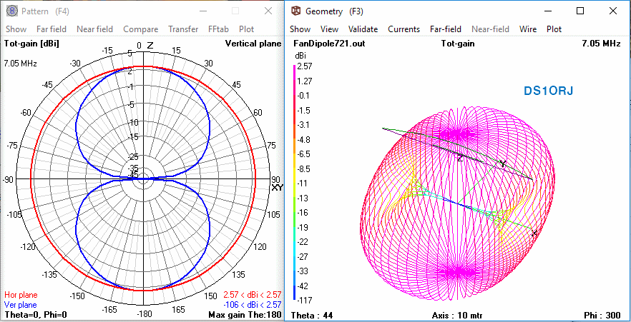This screenshot has height=322, width=631.
Task: Open Compare menu in Pattern window
Action: [x=140, y=29]
